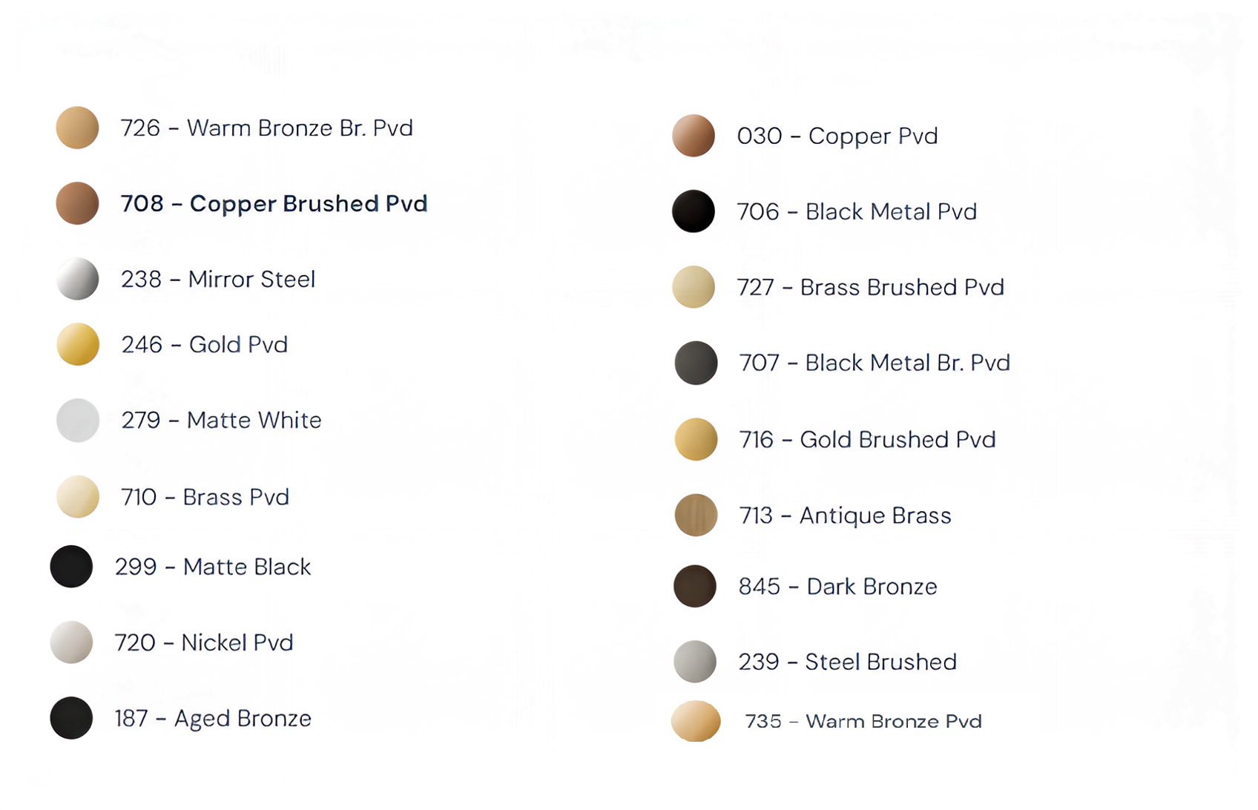Pick the 707 Black Metal Br. Pvd swatch

[696, 363]
